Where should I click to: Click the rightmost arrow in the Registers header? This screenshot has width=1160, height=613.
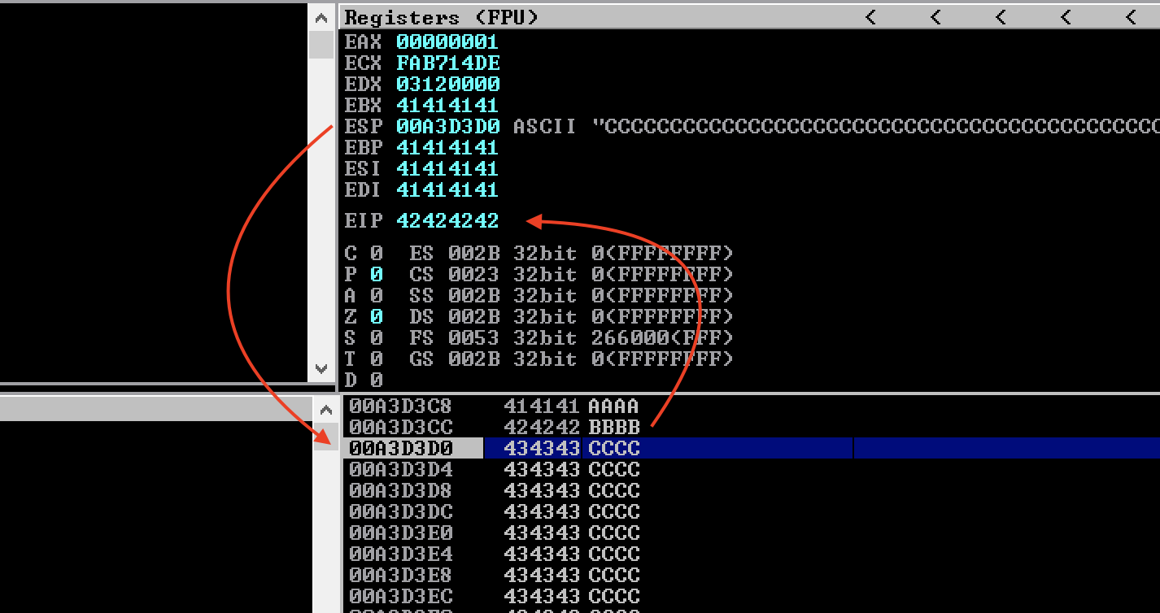(1131, 17)
